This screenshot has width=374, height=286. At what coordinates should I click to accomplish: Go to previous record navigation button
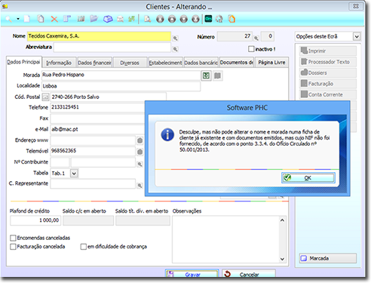172,19
